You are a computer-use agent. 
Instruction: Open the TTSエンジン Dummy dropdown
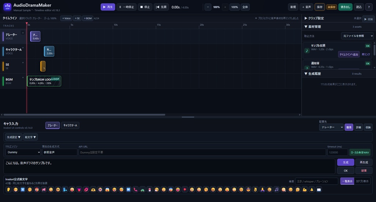pyautogui.click(x=23, y=152)
